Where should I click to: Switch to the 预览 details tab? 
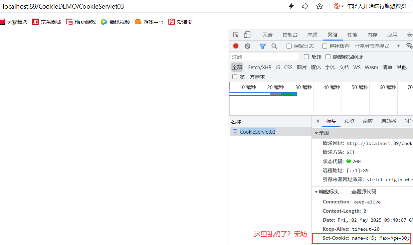(349, 121)
